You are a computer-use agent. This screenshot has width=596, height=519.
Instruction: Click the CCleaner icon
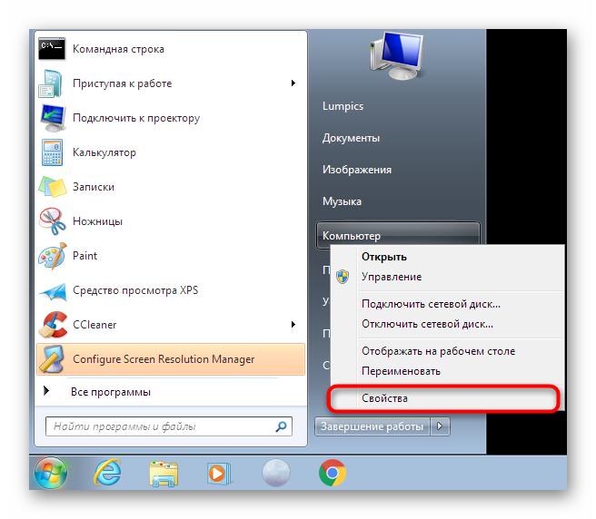(x=54, y=325)
